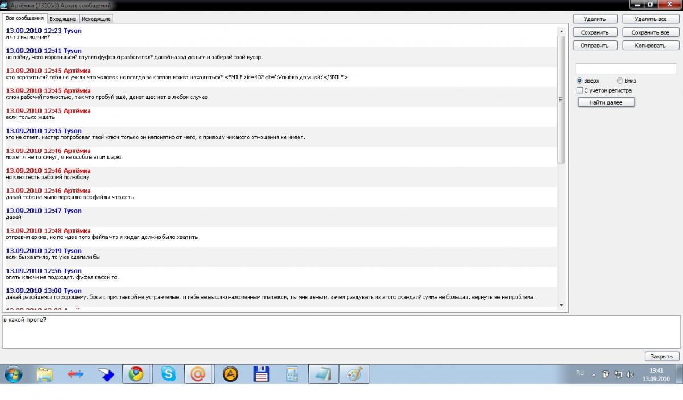Switch to the Входящие tab

point(63,19)
